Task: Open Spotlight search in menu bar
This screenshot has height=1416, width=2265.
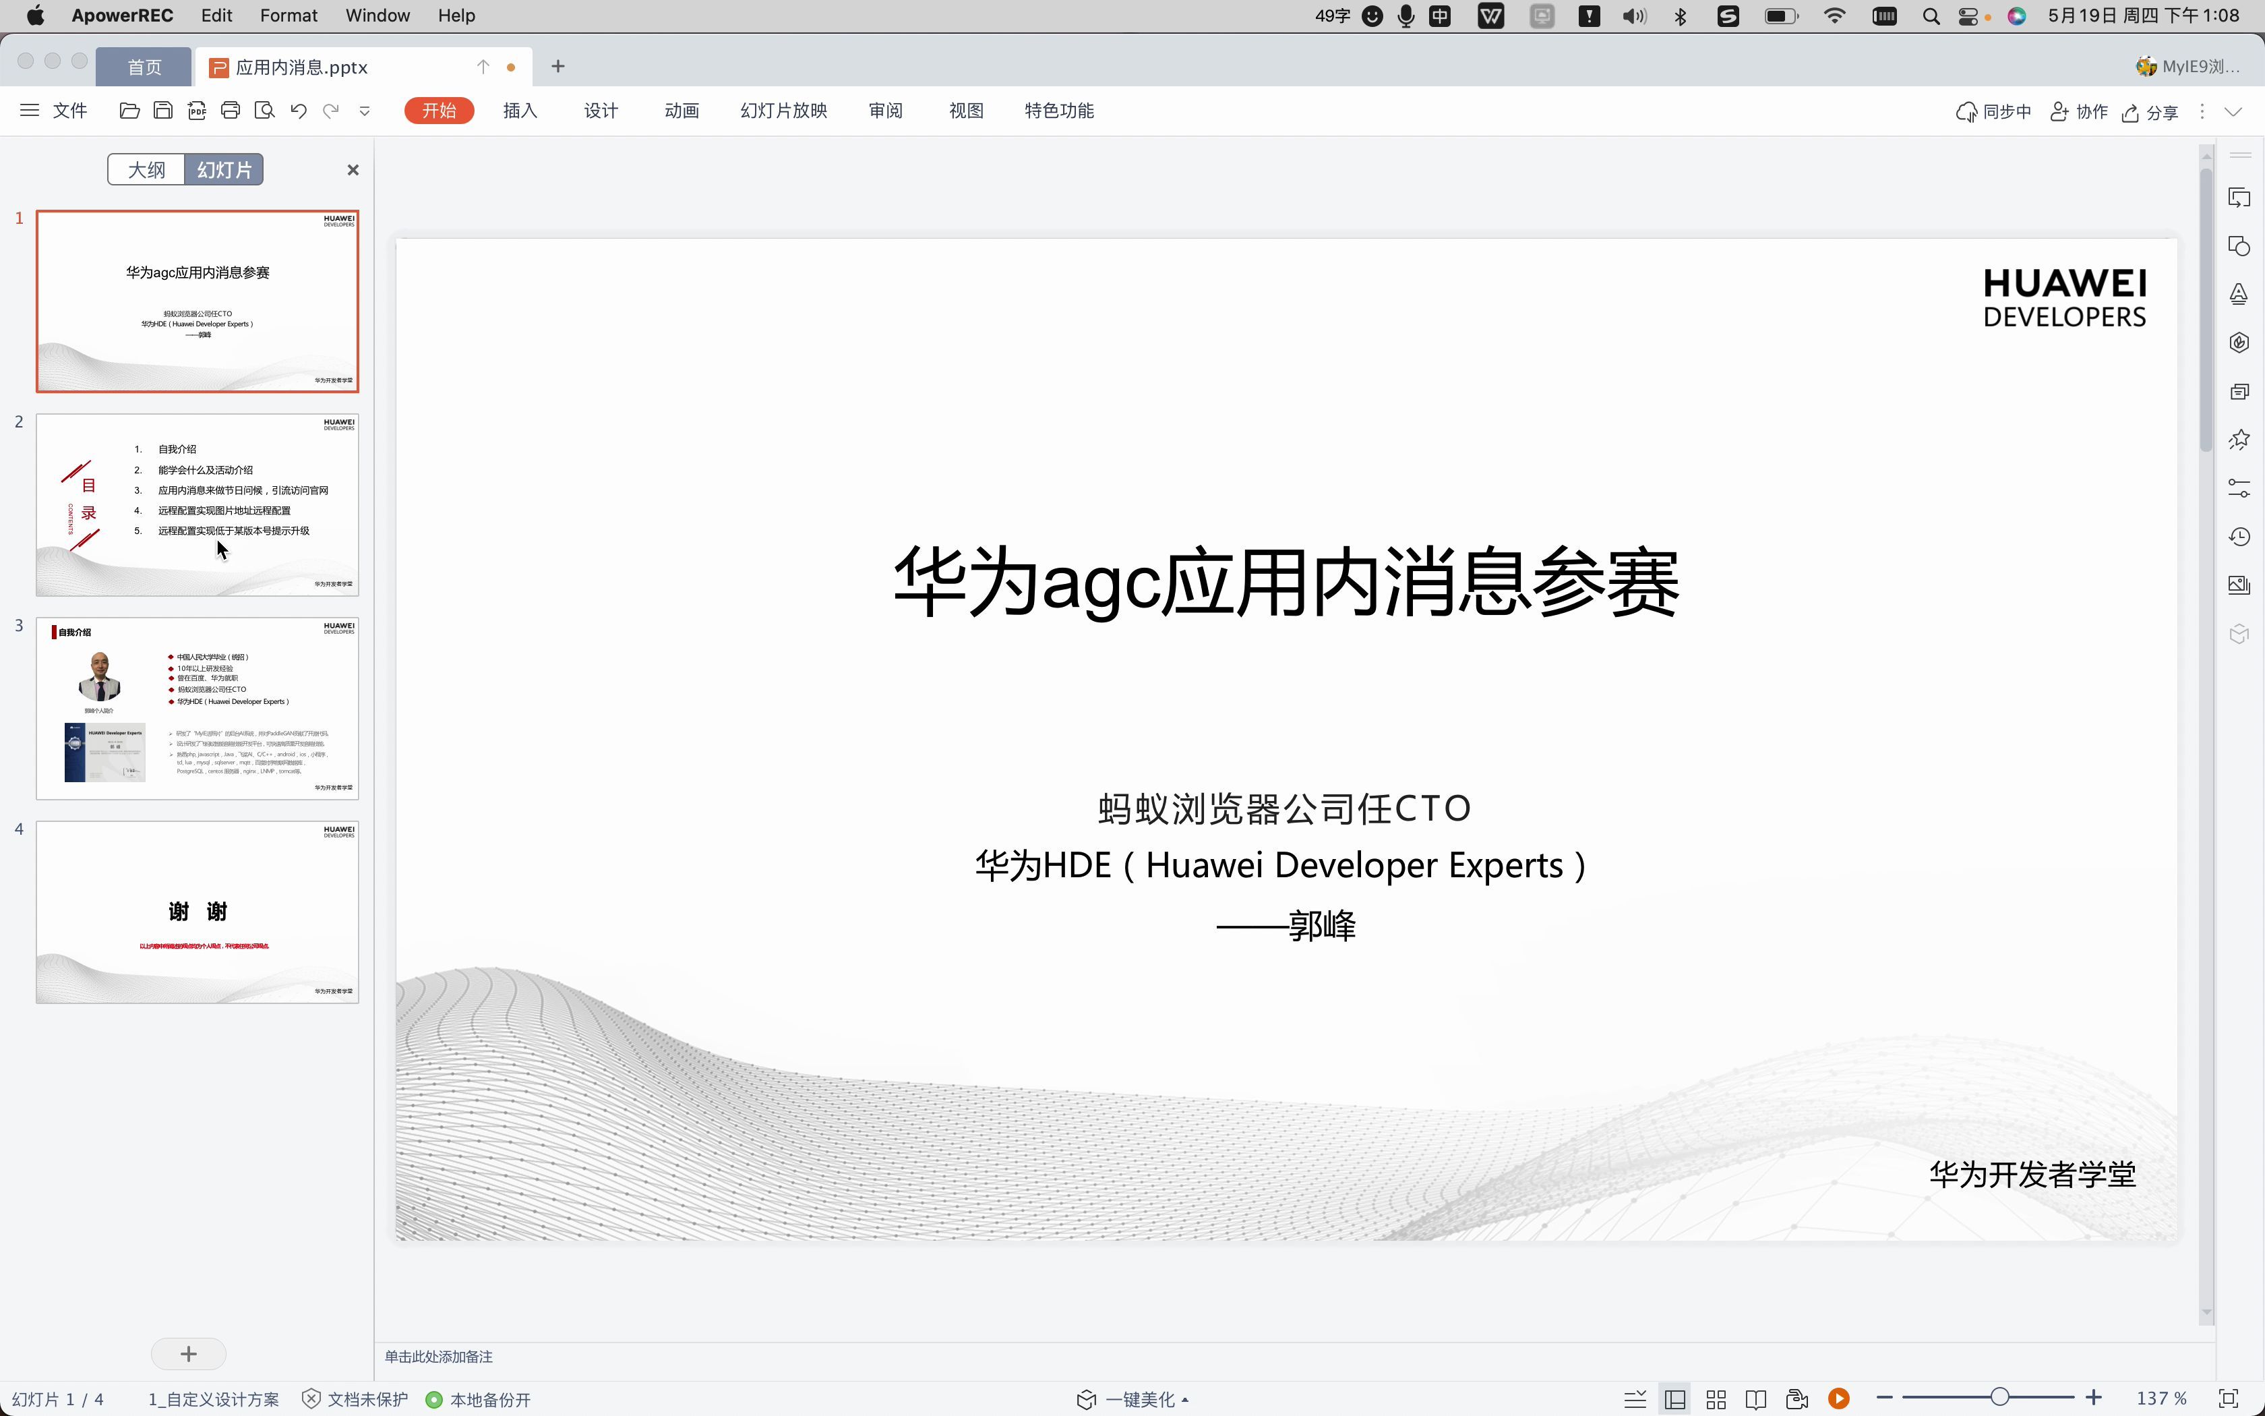Action: (x=1931, y=16)
